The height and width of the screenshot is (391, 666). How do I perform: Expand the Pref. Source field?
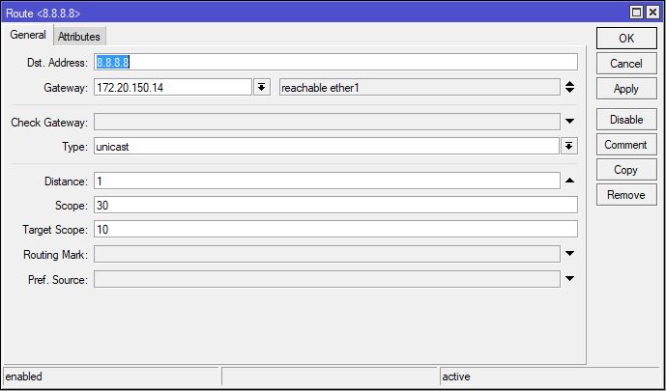click(569, 279)
